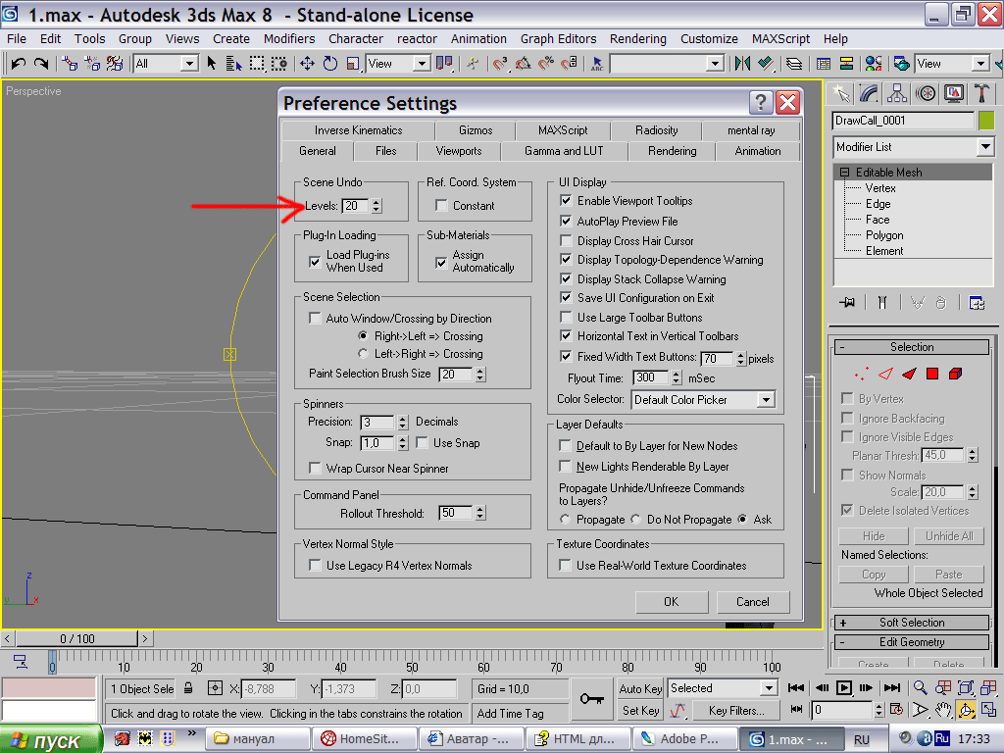Collapse the Editable Mesh tree node
1004x753 pixels.
pyautogui.click(x=844, y=173)
